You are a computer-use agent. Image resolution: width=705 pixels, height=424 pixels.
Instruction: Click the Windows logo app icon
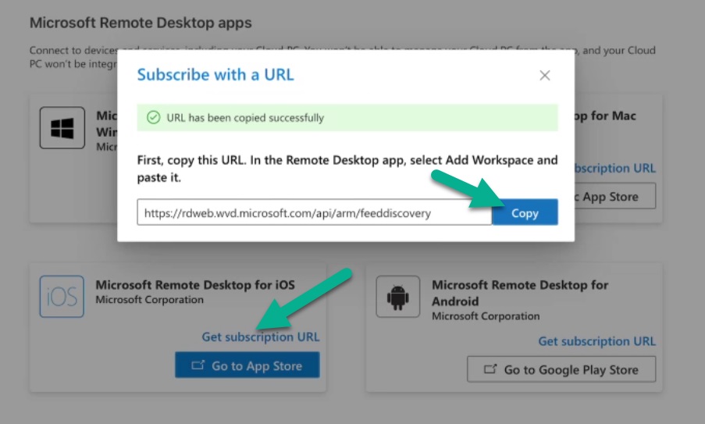62,128
